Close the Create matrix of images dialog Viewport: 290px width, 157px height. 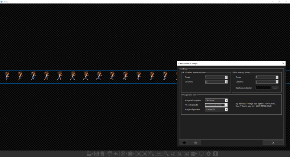tap(283, 63)
